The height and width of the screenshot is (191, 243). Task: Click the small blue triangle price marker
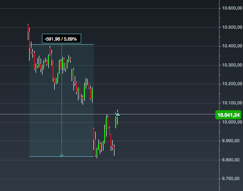[118, 114]
